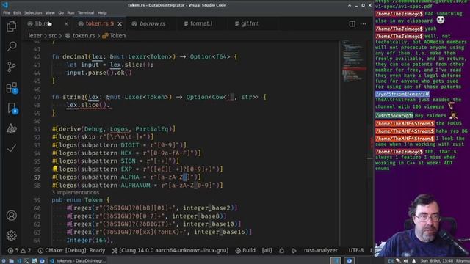This screenshot has height=264, width=470.
Task: Open the Selection menu
Action: click(33, 13)
